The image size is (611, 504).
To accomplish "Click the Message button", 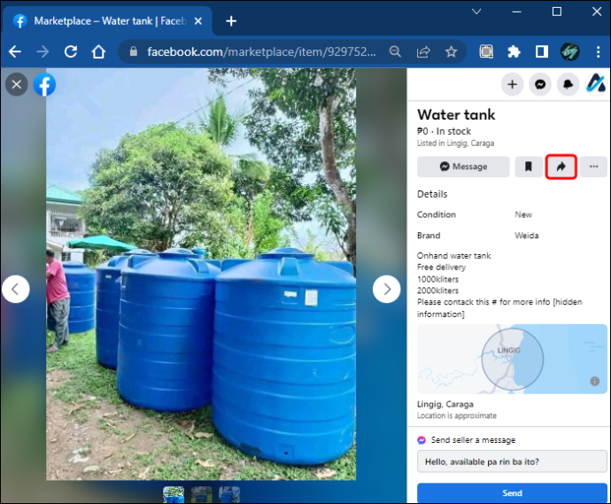I will pyautogui.click(x=463, y=167).
